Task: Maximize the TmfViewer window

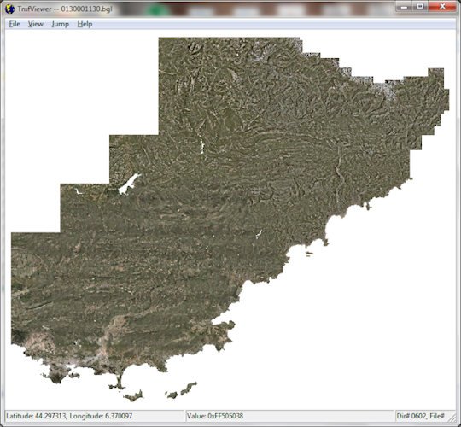Action: [420, 7]
